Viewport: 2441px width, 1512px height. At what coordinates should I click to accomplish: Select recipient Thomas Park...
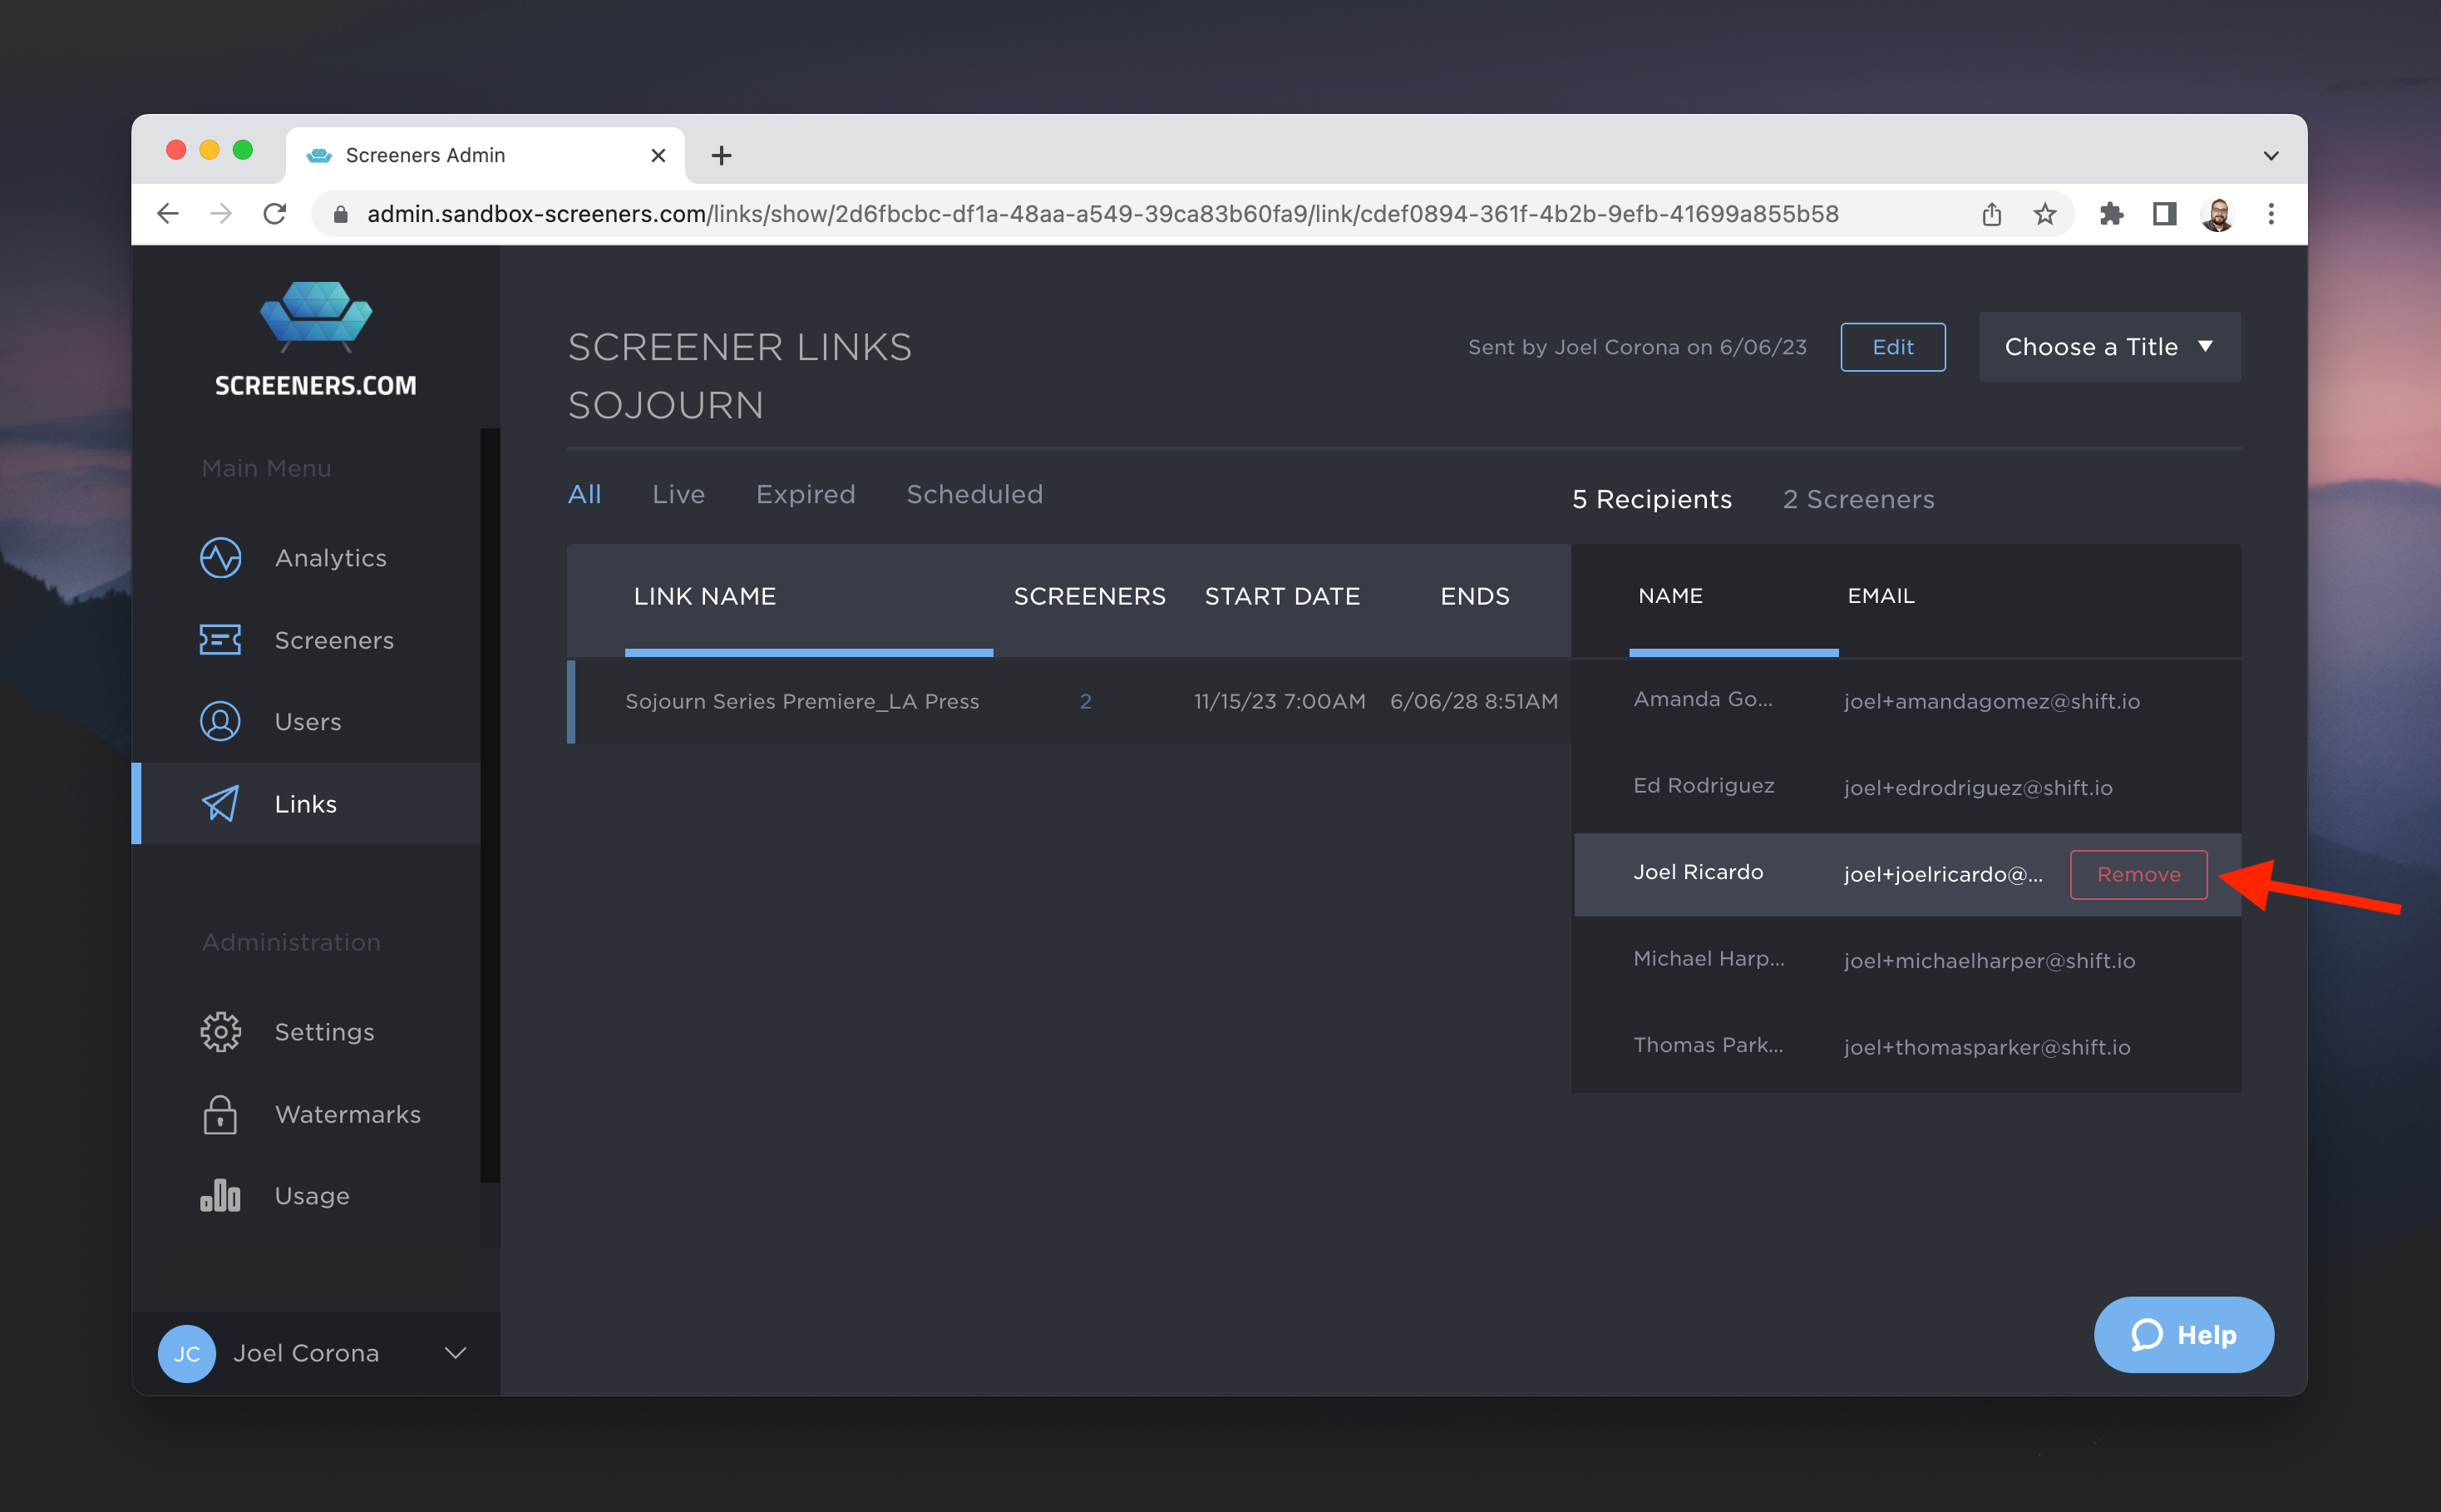point(1708,1045)
